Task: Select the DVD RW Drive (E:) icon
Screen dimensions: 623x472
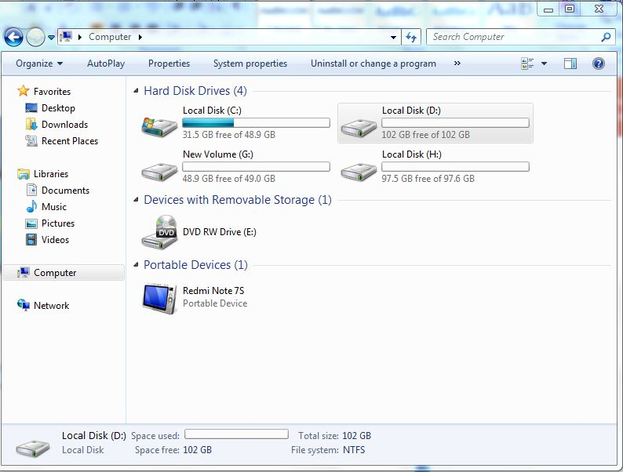Action: [159, 233]
